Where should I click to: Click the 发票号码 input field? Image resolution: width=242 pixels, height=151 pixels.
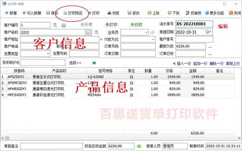[84, 54]
